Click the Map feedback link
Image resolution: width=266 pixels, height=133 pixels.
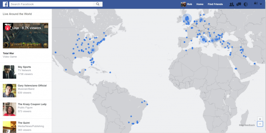247,125
